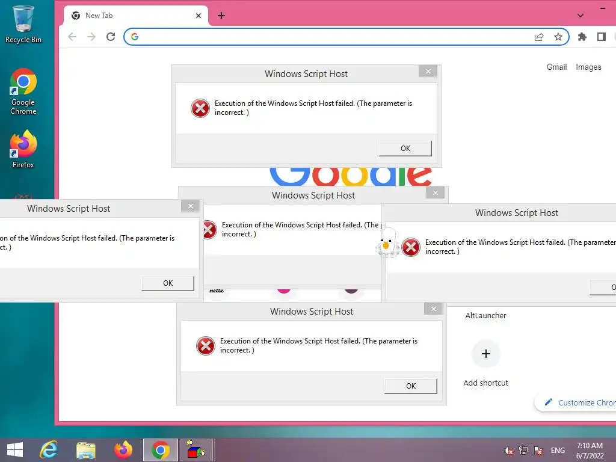Viewport: 616px width, 462px height.
Task: Click OK in the left Script Host dialog
Action: point(168,283)
